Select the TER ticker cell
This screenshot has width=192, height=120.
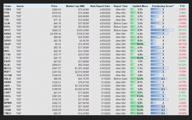click(x=6, y=20)
